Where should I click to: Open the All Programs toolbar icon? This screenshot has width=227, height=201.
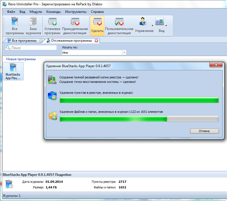(x=15, y=25)
